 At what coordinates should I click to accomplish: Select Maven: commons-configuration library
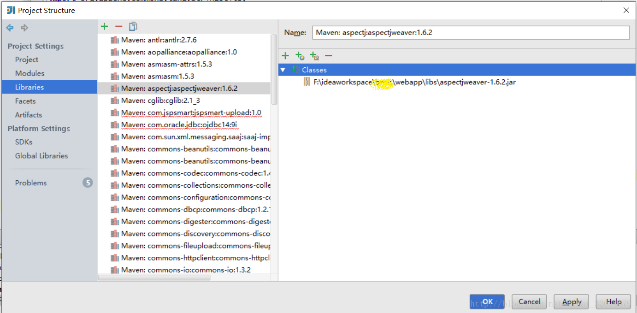[x=196, y=197]
